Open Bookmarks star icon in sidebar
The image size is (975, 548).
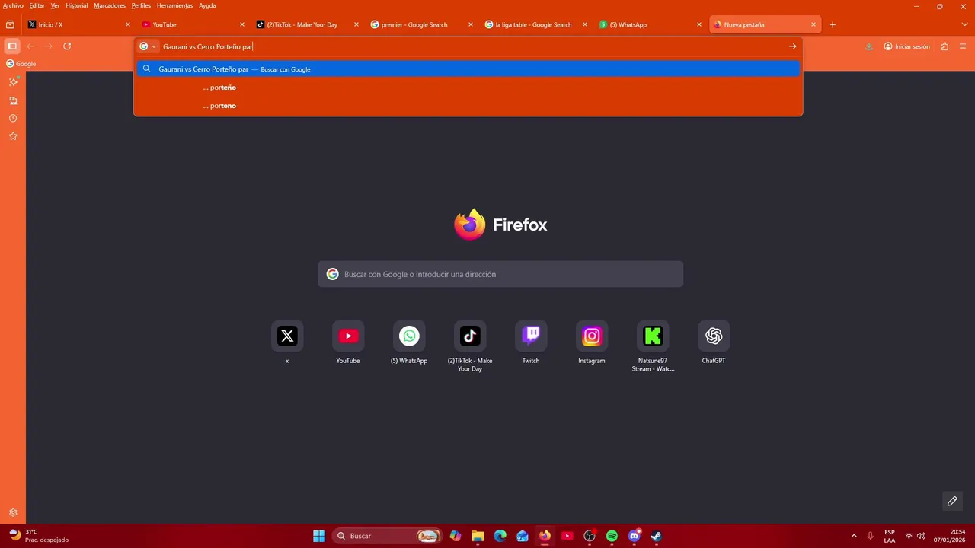click(x=13, y=136)
